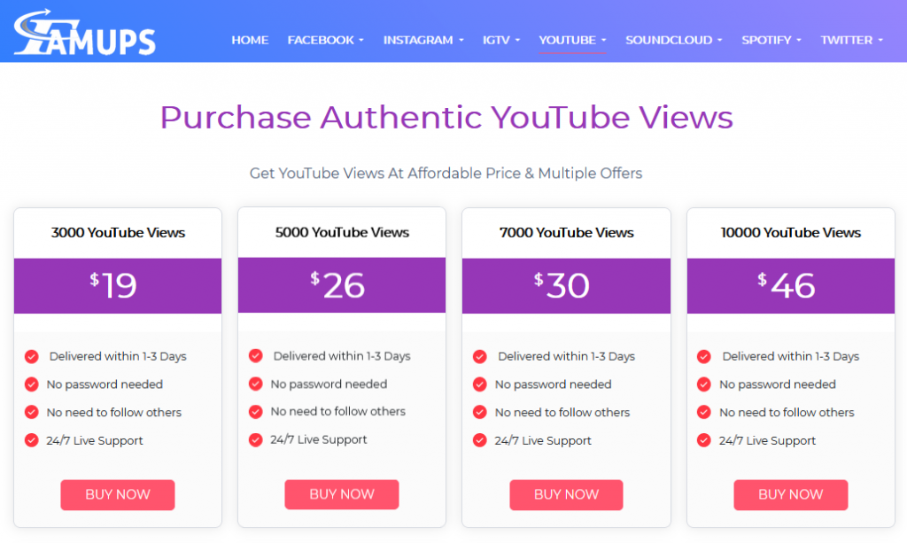This screenshot has height=543, width=907.
Task: Click the 'No need to follow' checkmark in 5000 Views card
Action: coord(256,412)
